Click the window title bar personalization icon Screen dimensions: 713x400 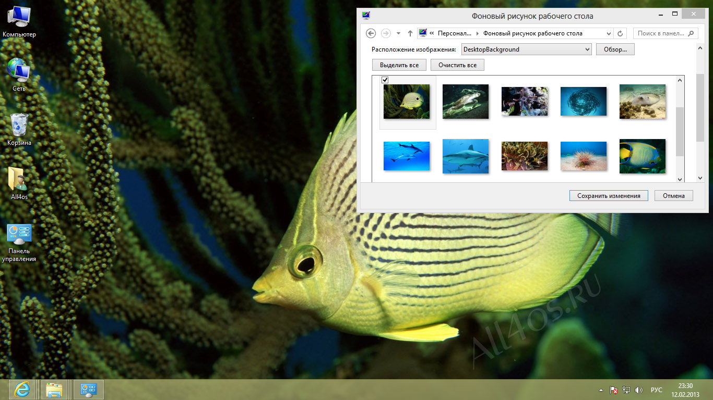(366, 15)
